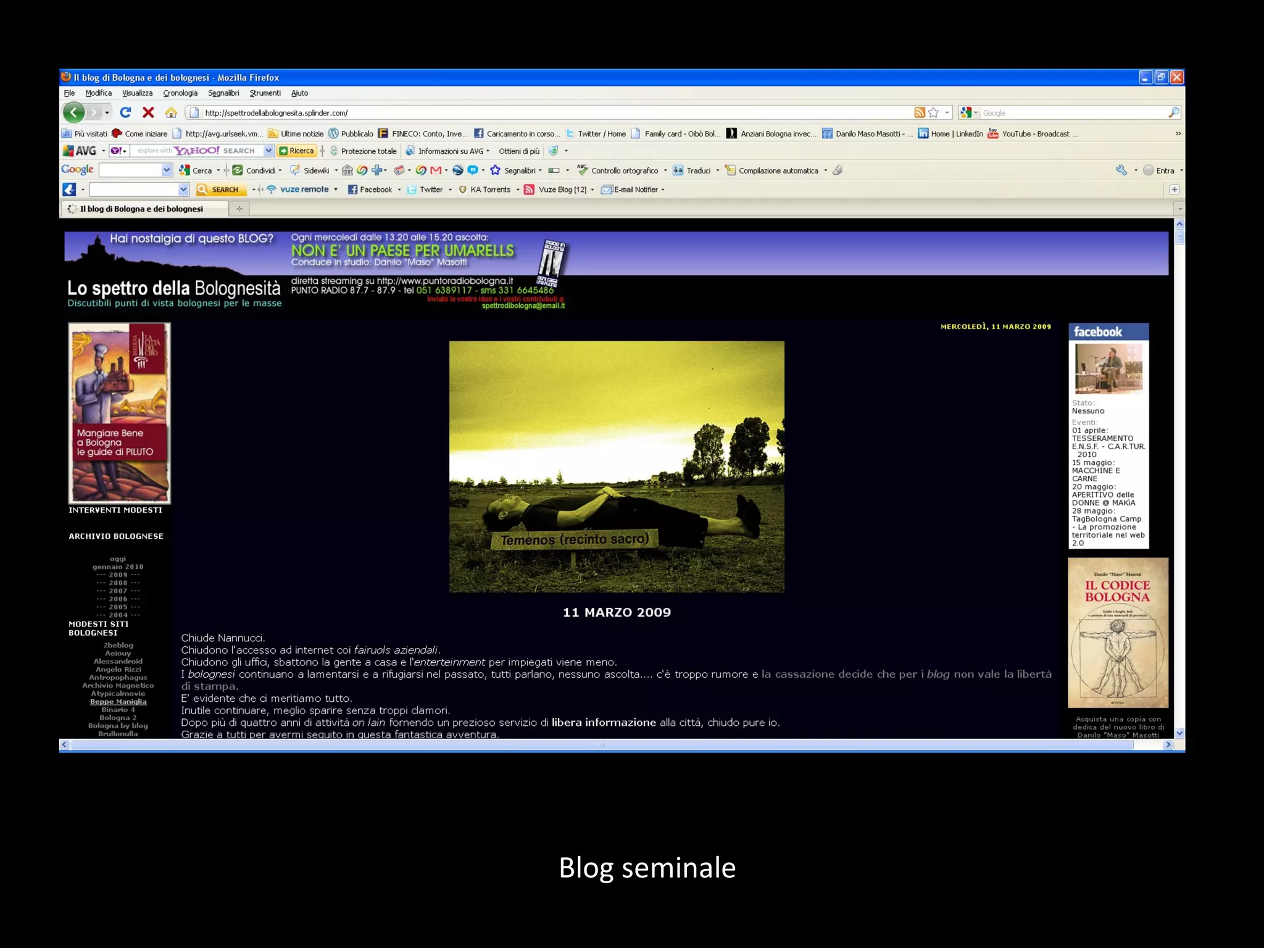
Task: Open the Google toolbar wrench settings icon
Action: pyautogui.click(x=1121, y=170)
